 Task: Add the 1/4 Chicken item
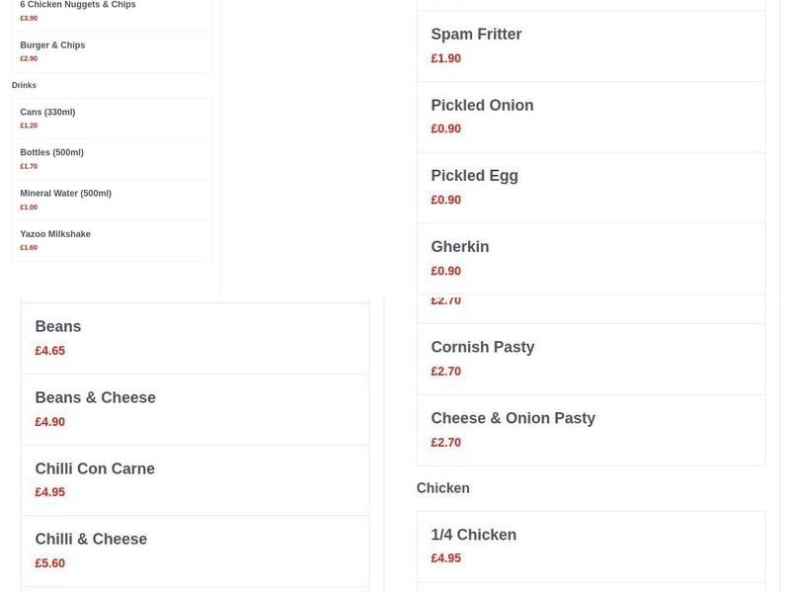tap(473, 536)
